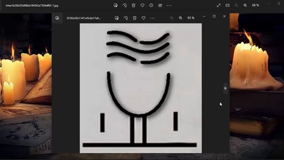
Task: Minimize the back Photos window
Action: pos(268,4)
